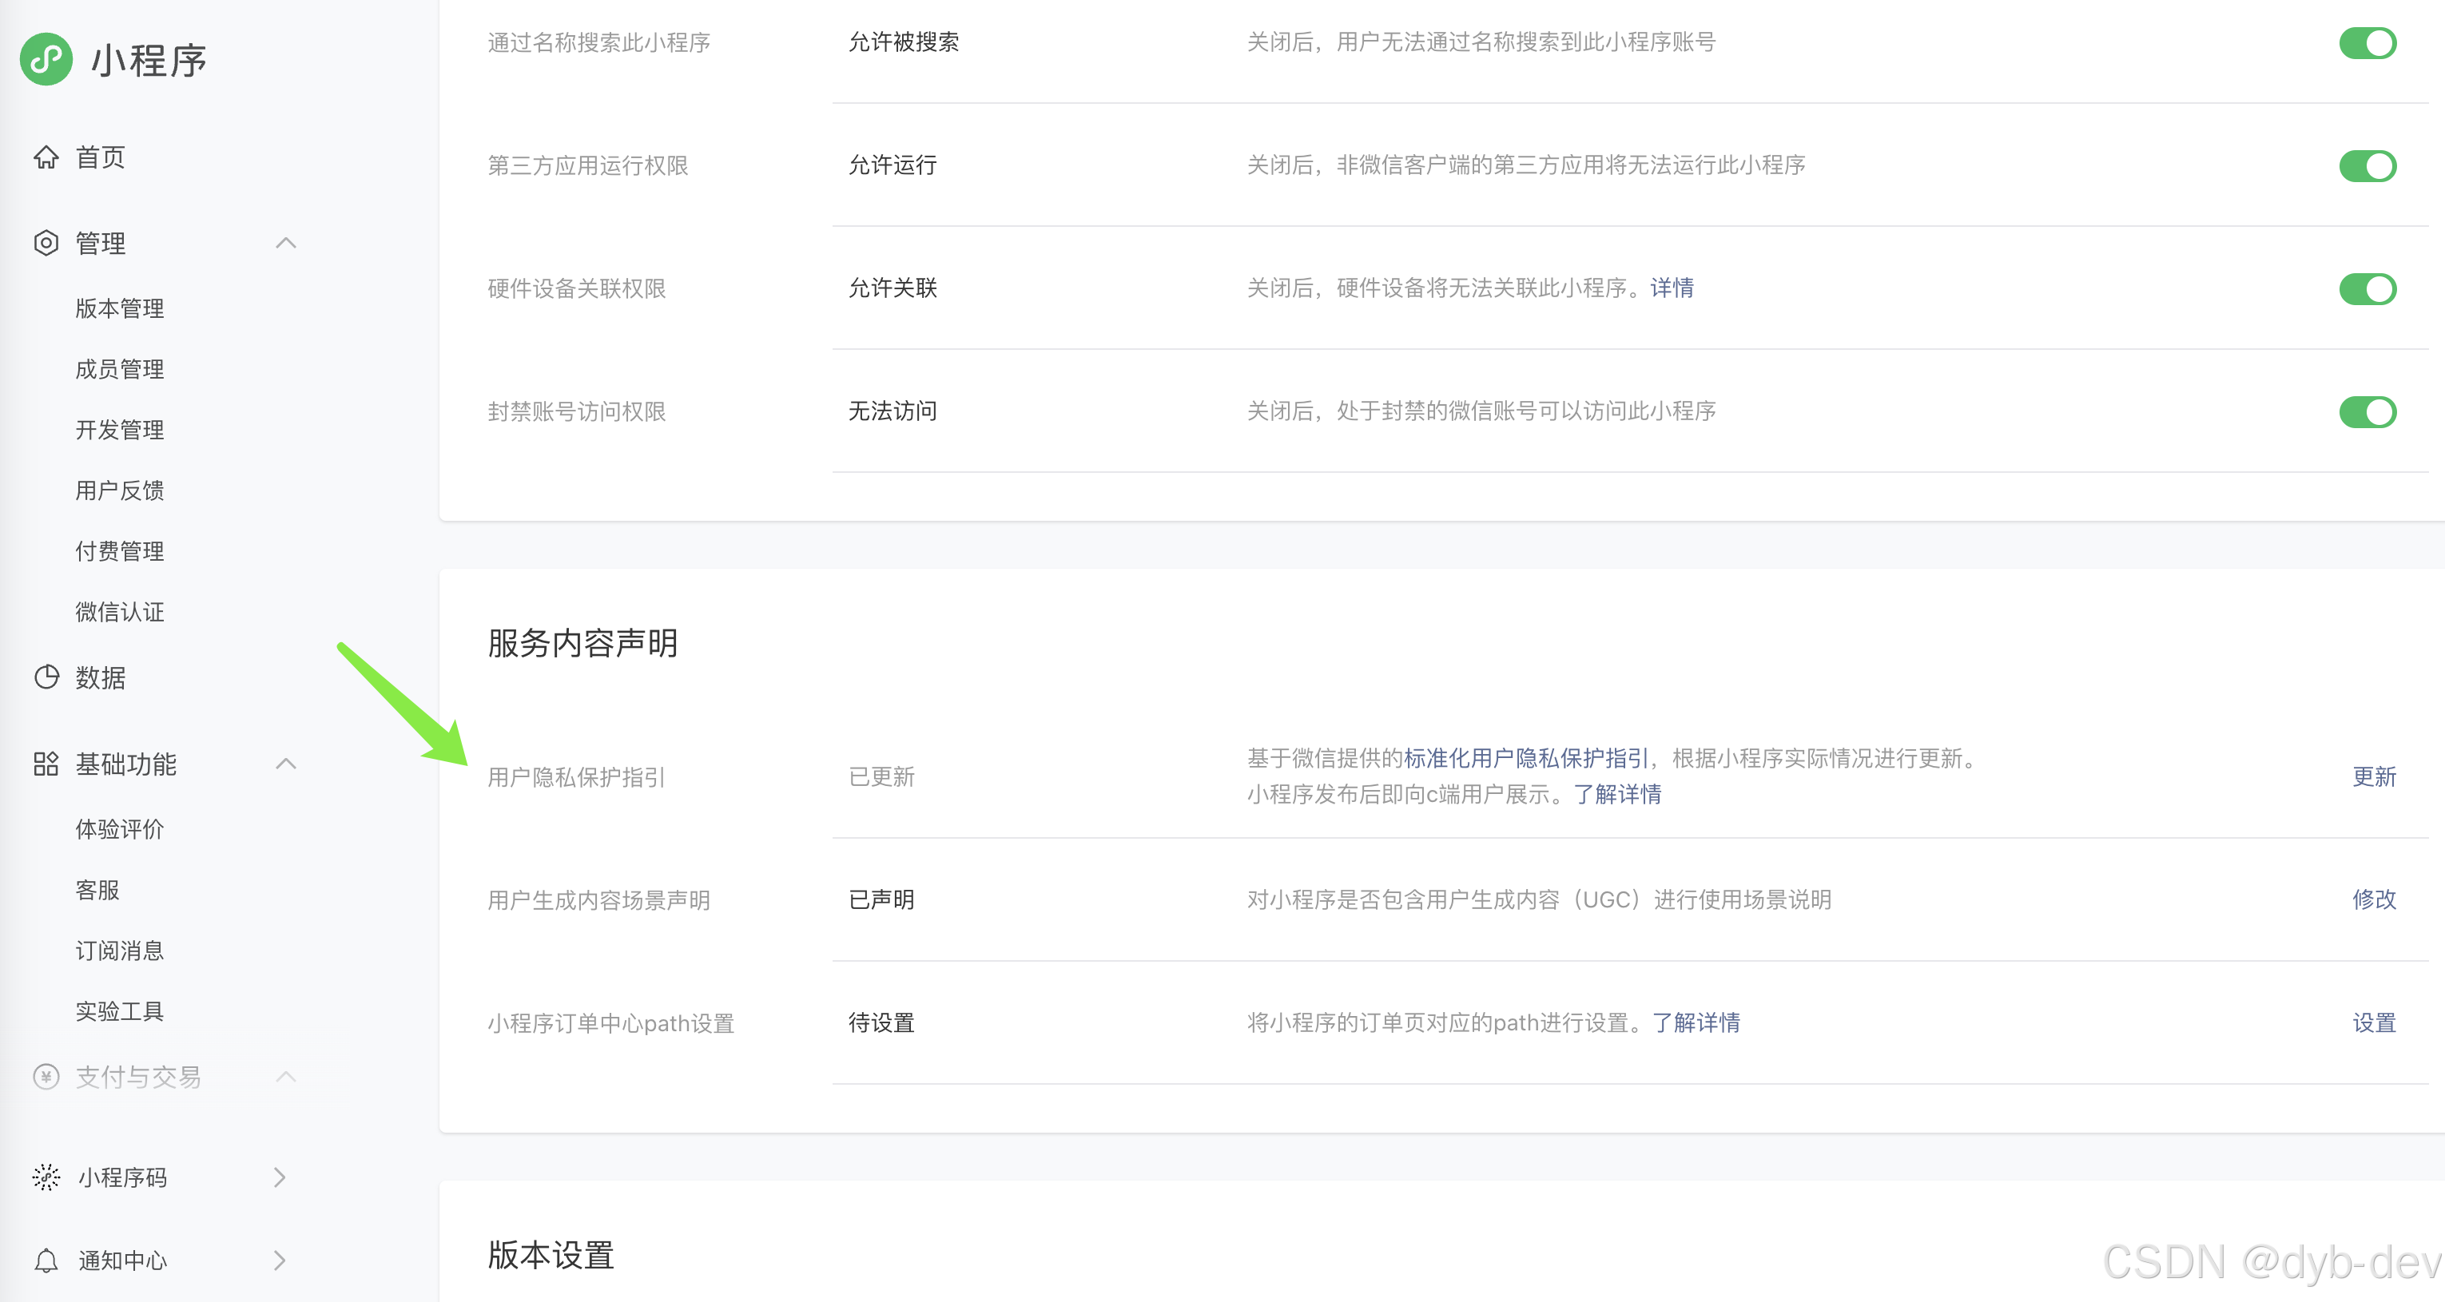Click the bell icon for 通知中心
2445x1302 pixels.
coord(46,1261)
